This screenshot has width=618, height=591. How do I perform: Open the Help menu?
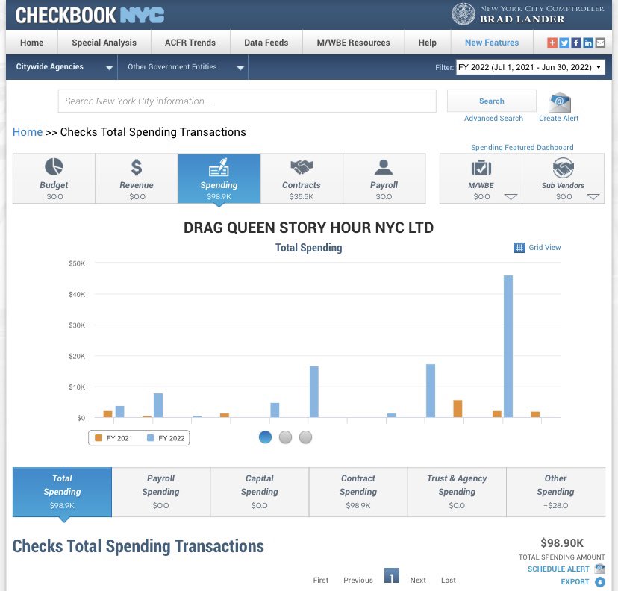point(427,43)
